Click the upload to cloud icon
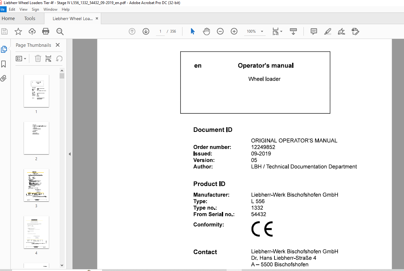404x271 pixels. click(x=32, y=31)
